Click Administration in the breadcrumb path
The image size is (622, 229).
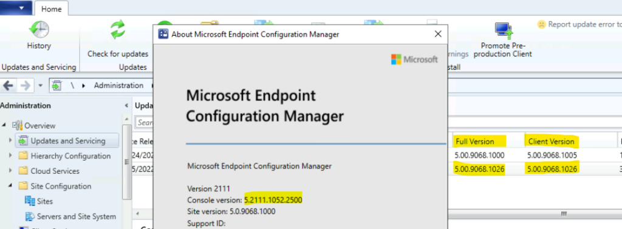pyautogui.click(x=118, y=85)
